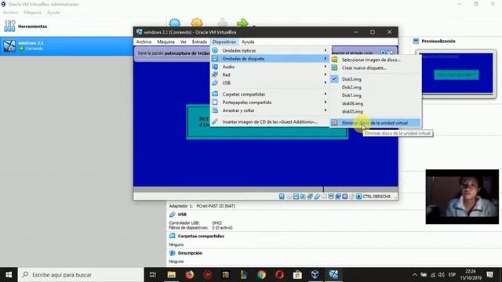Select Disk1.img floppy image
The width and height of the screenshot is (502, 282).
coord(375,96)
